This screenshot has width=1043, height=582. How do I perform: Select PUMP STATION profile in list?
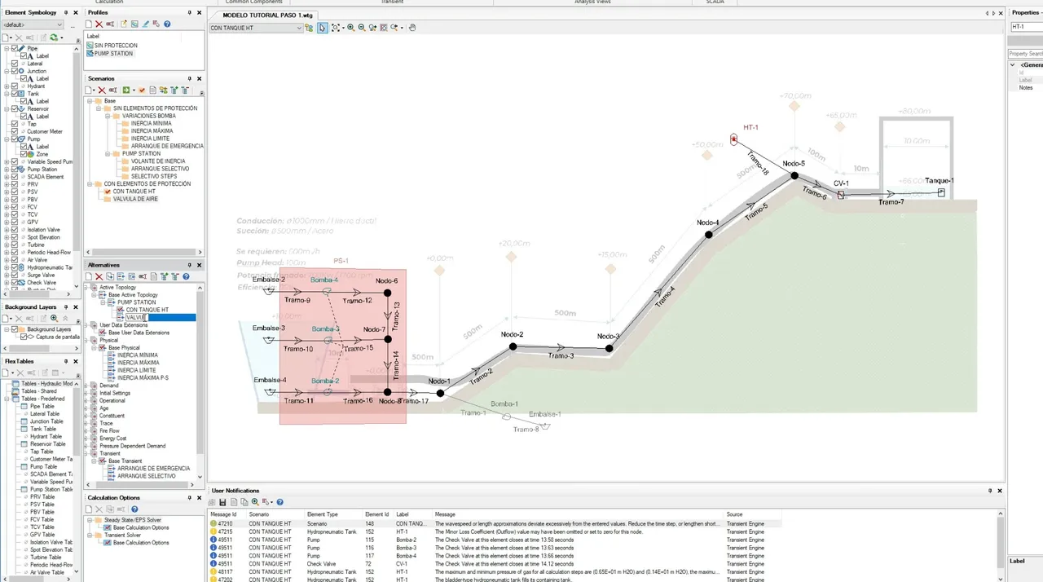coord(113,53)
